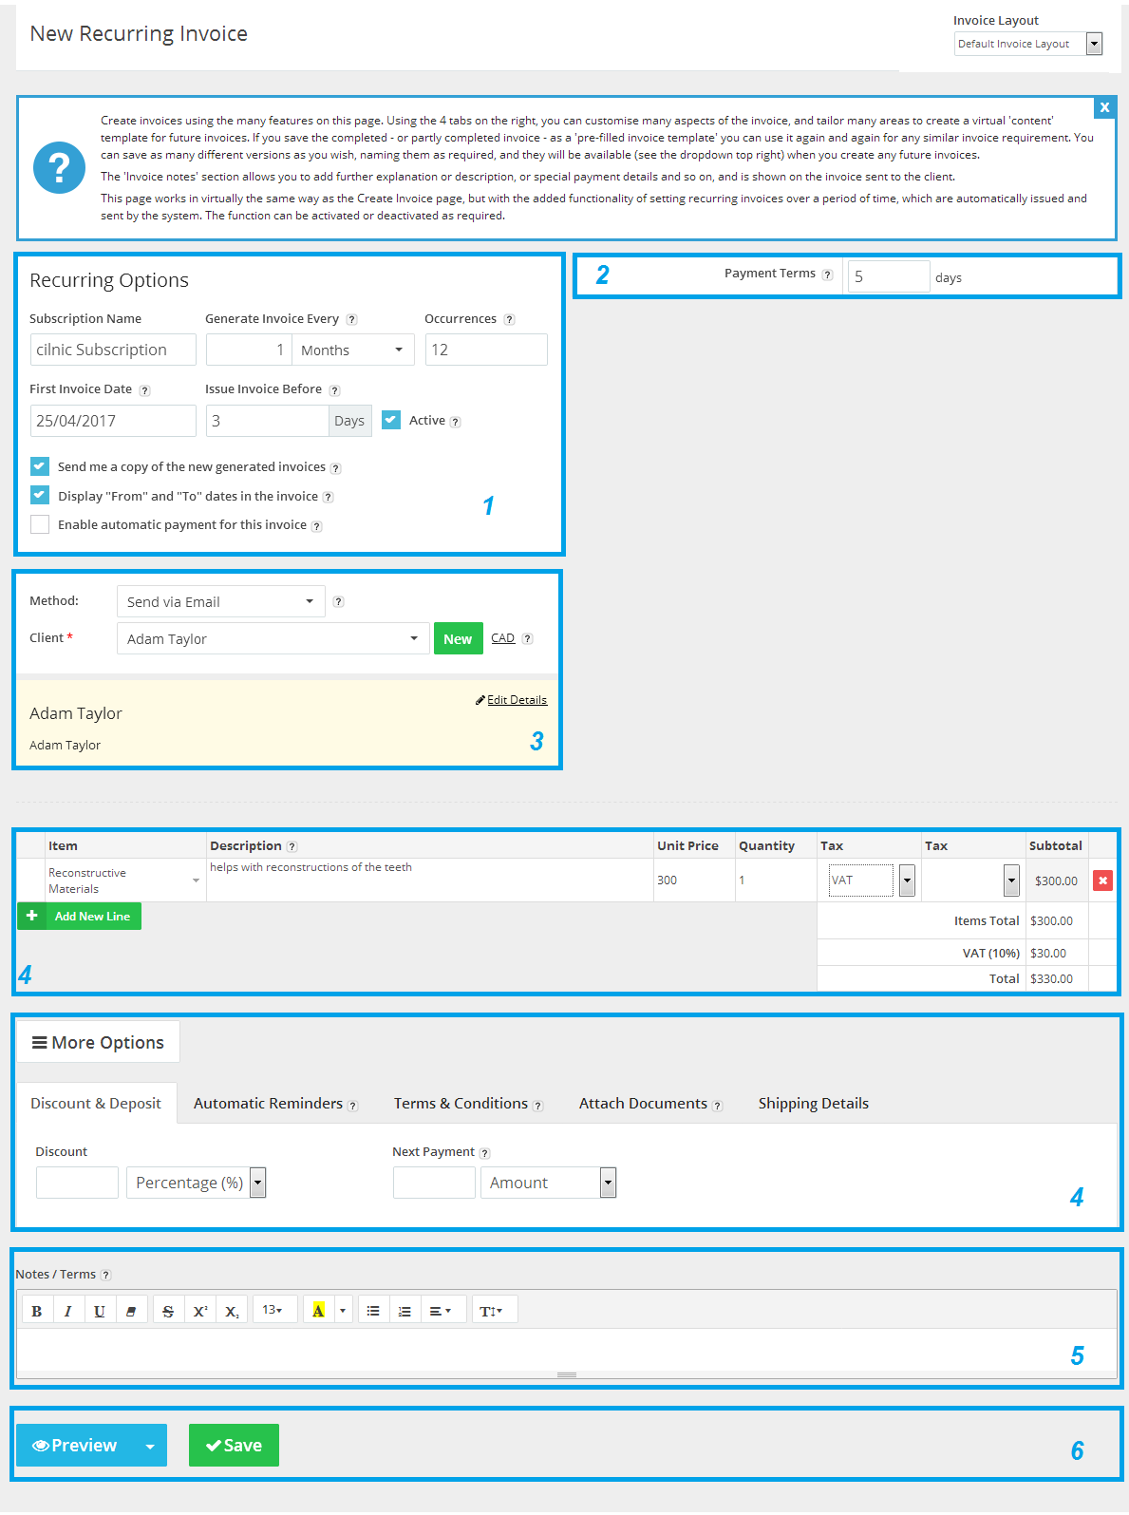Apply strikethrough formatting in Notes editor

(168, 1311)
